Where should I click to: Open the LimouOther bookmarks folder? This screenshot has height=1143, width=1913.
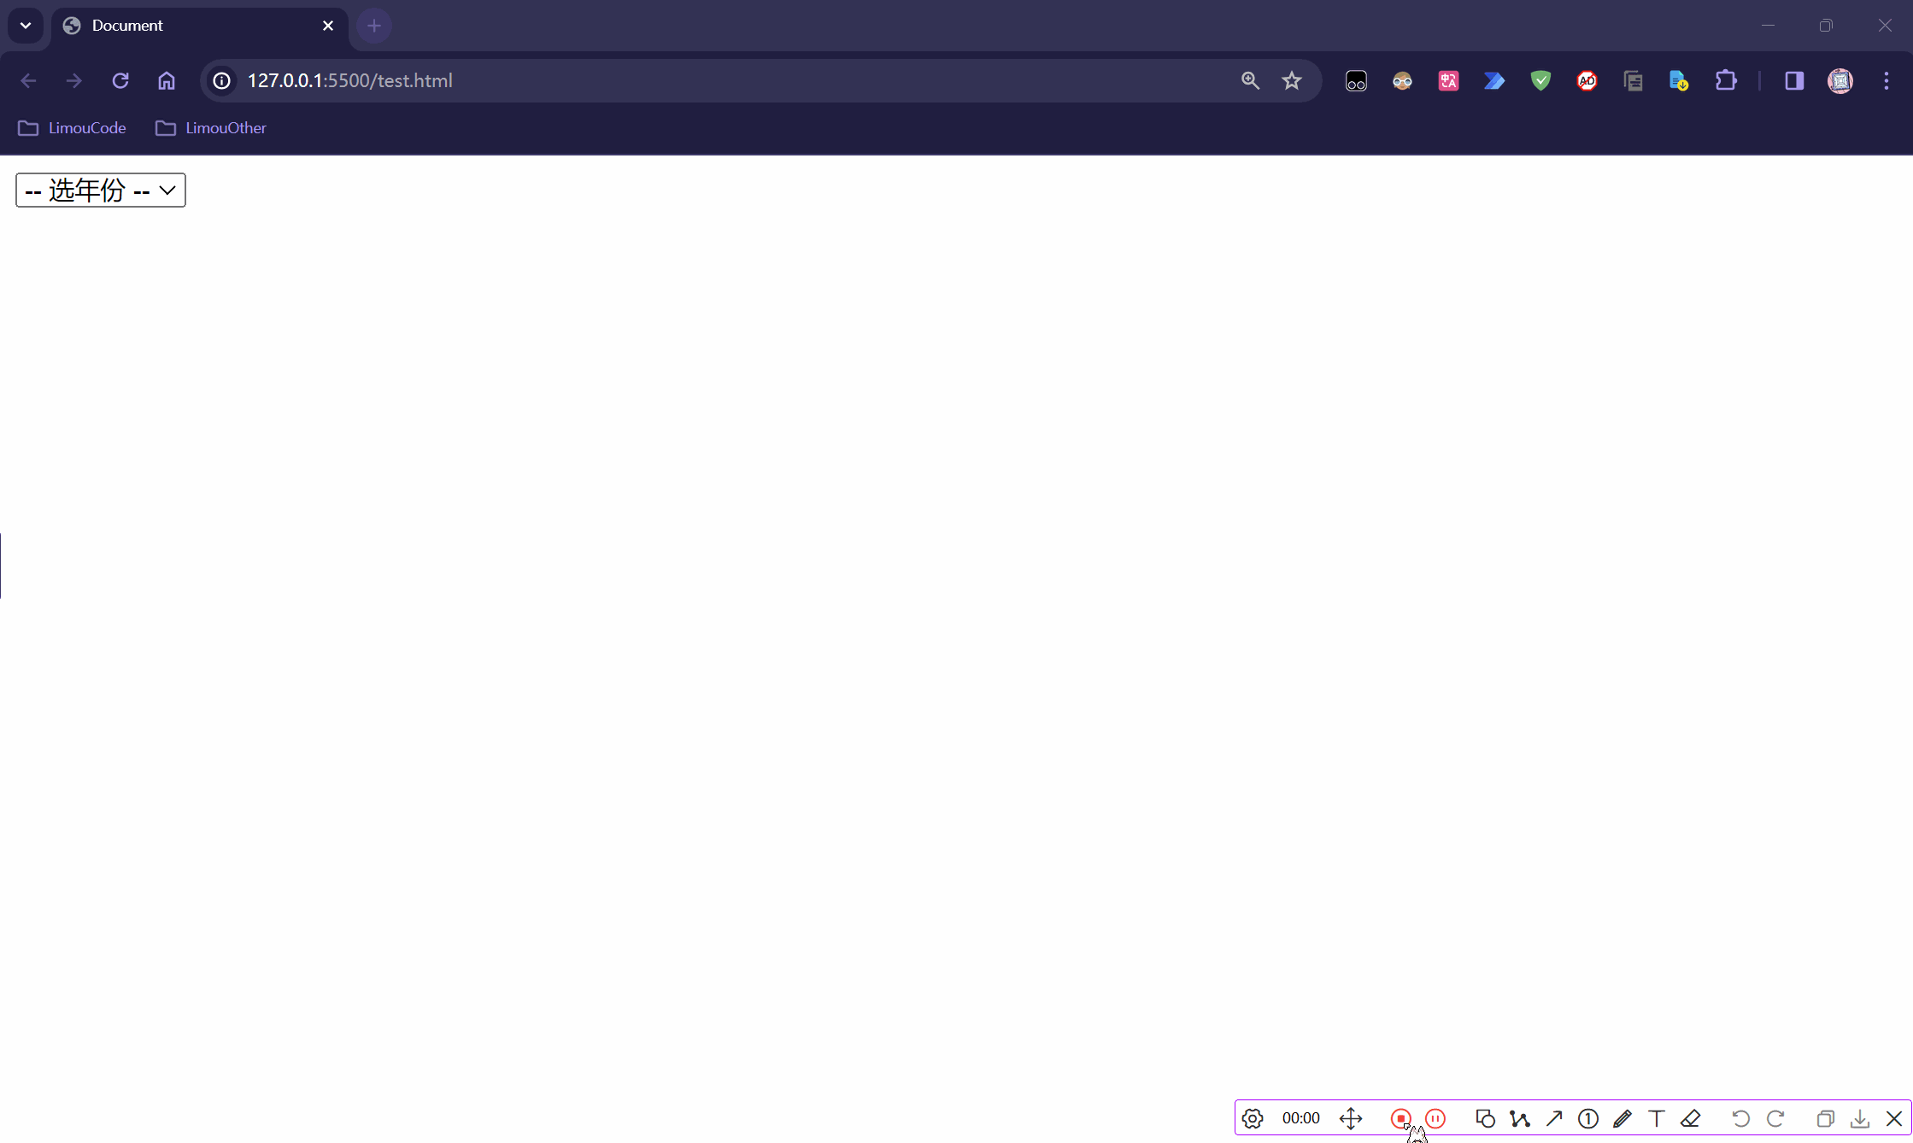pos(211,128)
